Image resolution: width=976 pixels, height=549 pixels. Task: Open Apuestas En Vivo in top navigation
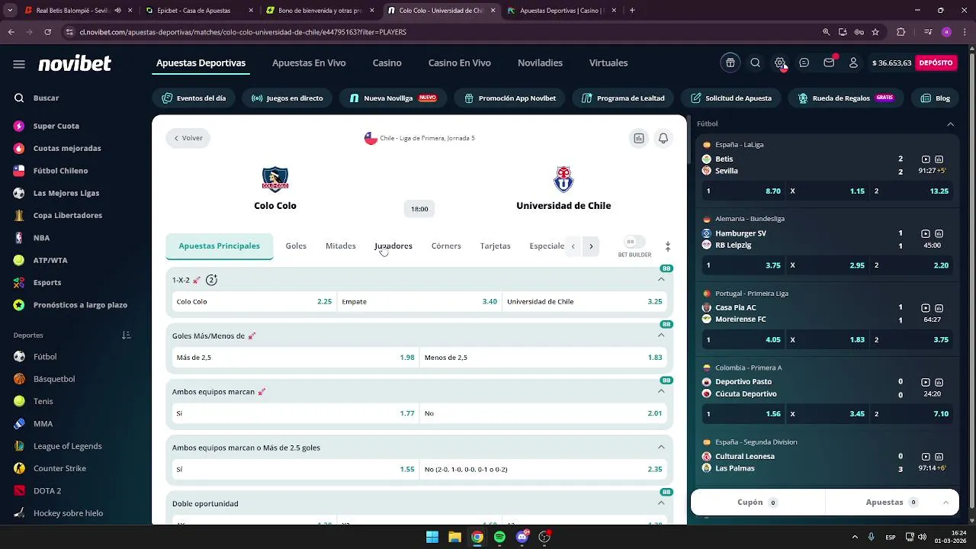(309, 63)
